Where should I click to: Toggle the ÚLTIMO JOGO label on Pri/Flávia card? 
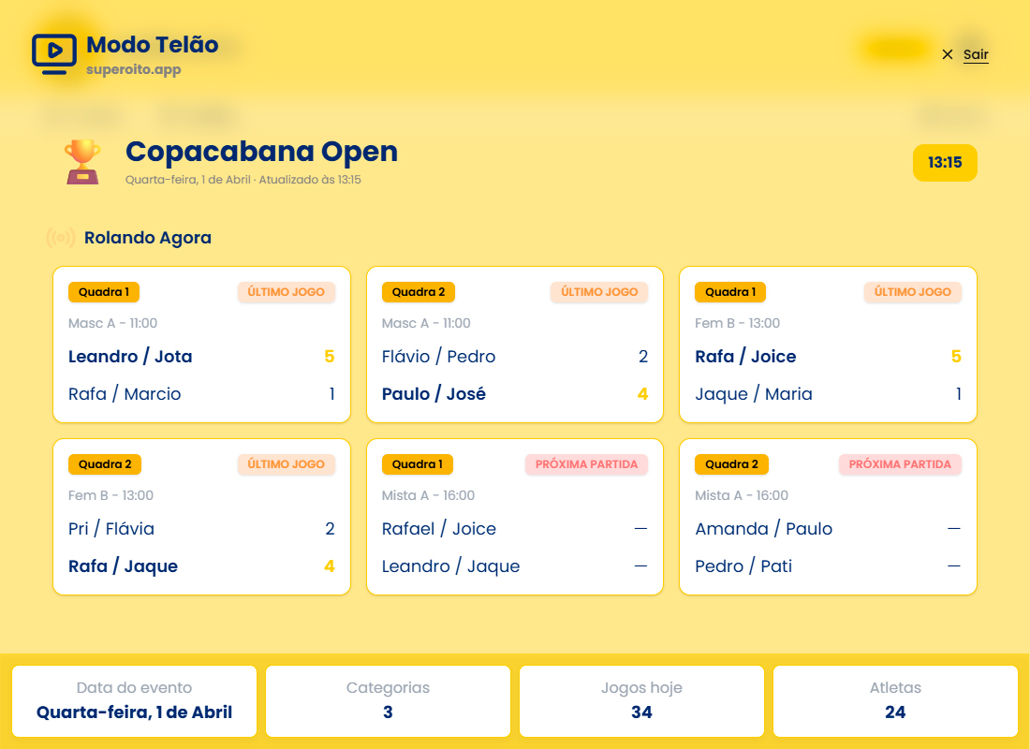click(x=287, y=464)
